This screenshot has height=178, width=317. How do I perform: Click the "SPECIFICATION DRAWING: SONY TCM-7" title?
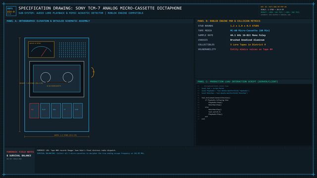[x=100, y=8]
